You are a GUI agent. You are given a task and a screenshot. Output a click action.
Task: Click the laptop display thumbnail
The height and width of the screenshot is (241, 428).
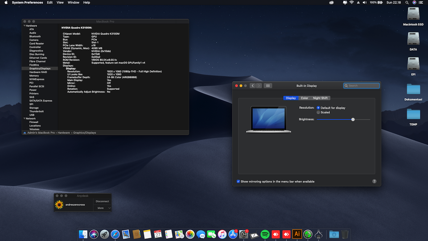click(x=268, y=120)
